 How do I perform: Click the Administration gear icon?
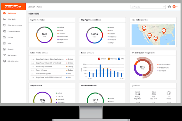(x=4, y=61)
